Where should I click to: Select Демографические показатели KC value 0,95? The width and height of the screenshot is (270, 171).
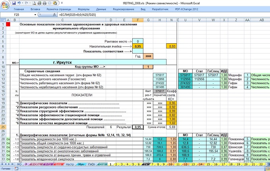pos(172,103)
